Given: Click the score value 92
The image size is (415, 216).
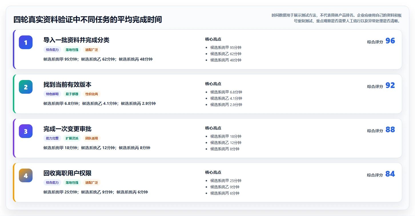Looking at the screenshot, I should (x=390, y=85).
